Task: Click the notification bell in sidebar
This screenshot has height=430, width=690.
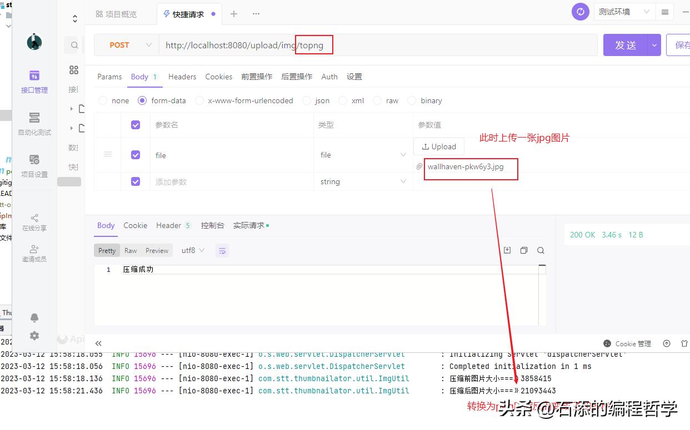Action: click(x=34, y=317)
